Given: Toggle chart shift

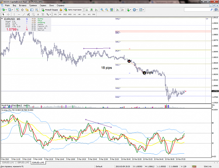Looking at the screenshot, I should pyautogui.click(x=122, y=10).
